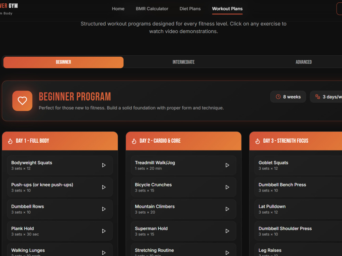Click the 8 weeks duration badge
This screenshot has height=256, width=342.
pos(288,97)
